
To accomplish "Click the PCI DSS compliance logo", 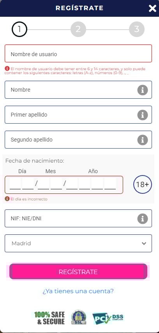I will click(108, 318).
